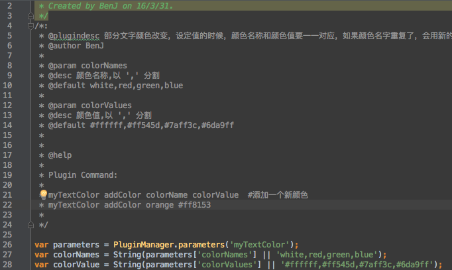Screen dimensions: 452x270
Task: Collapse the comment fold marker at line 3
Action: [x=30, y=16]
